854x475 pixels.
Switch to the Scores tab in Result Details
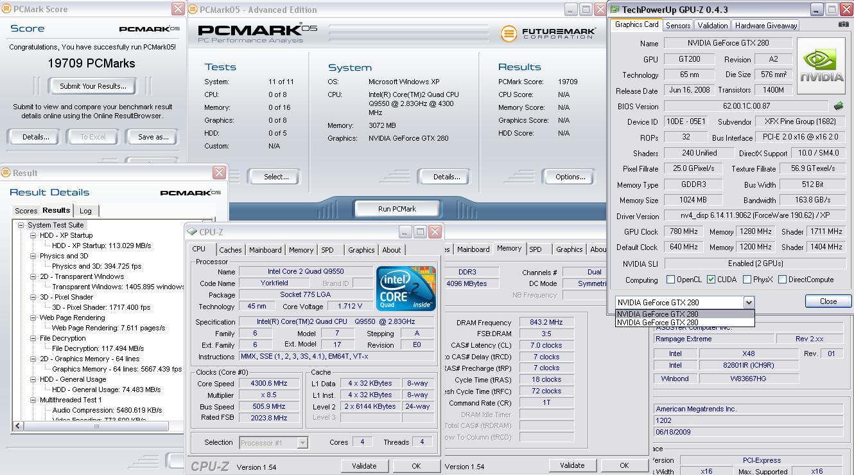[x=26, y=211]
